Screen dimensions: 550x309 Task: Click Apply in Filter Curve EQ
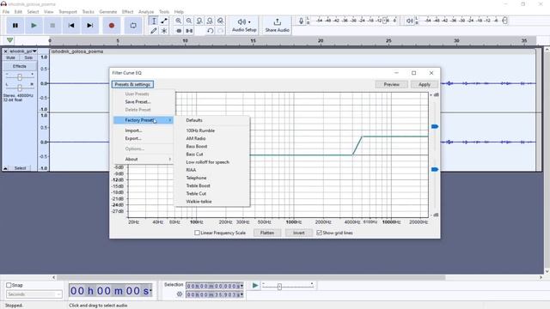(x=424, y=84)
